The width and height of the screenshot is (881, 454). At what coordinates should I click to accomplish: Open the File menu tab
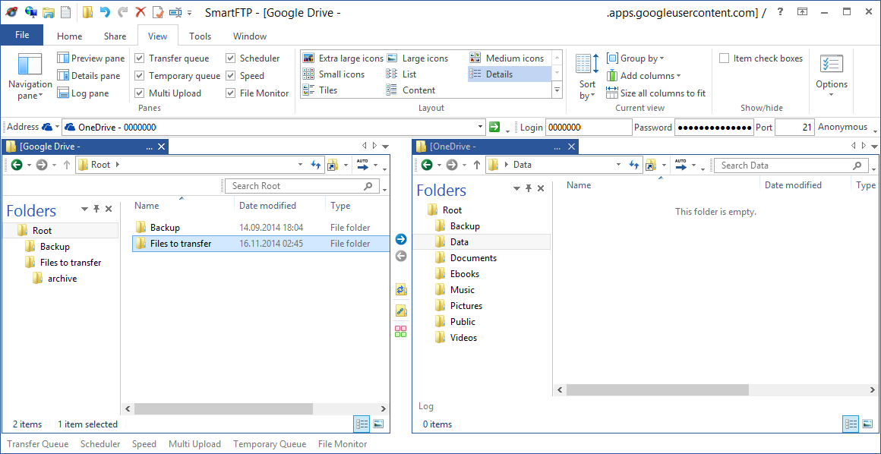point(22,35)
